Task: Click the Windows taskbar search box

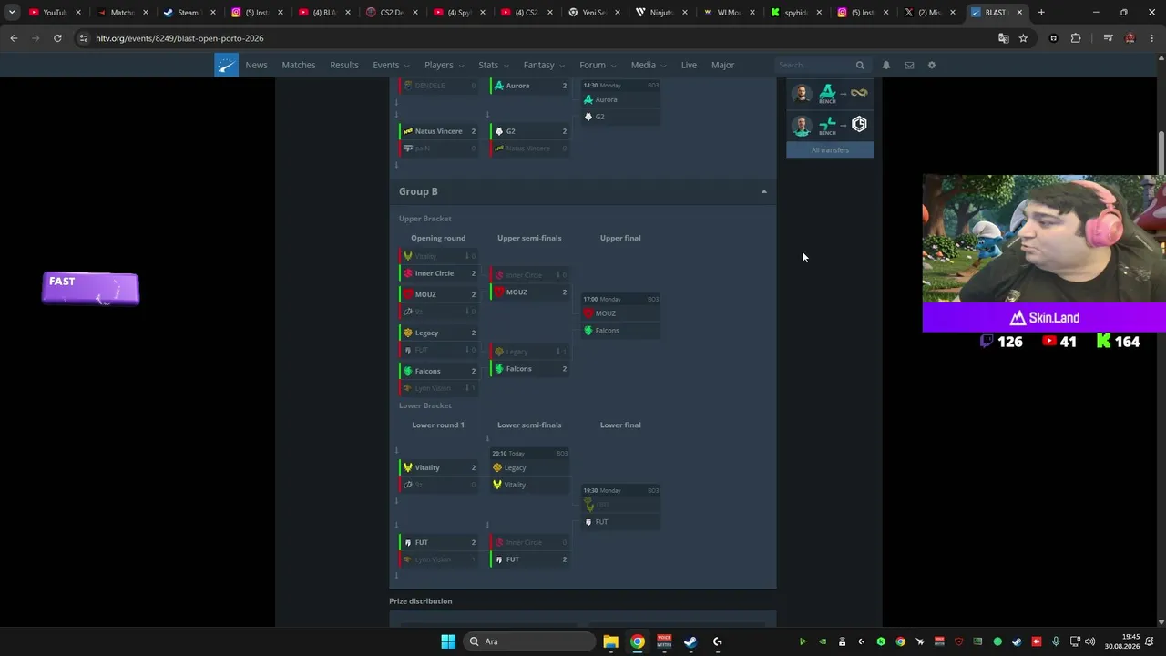Action: 529,641
